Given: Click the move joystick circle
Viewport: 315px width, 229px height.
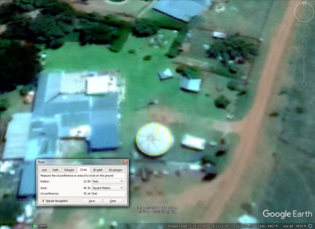Looking at the screenshot, I should coord(304,31).
